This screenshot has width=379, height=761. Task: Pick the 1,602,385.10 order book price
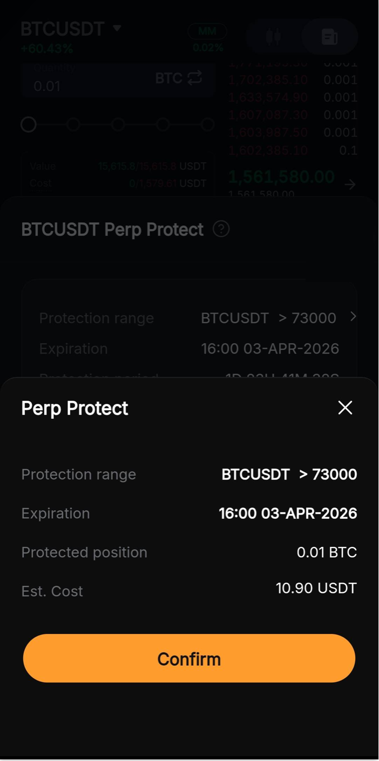[268, 150]
